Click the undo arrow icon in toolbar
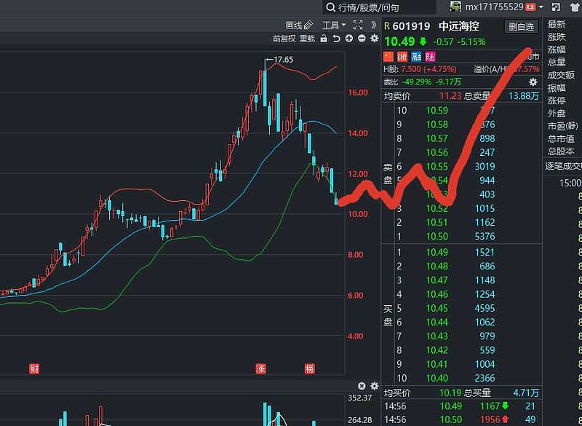This screenshot has width=582, height=426. click(336, 39)
